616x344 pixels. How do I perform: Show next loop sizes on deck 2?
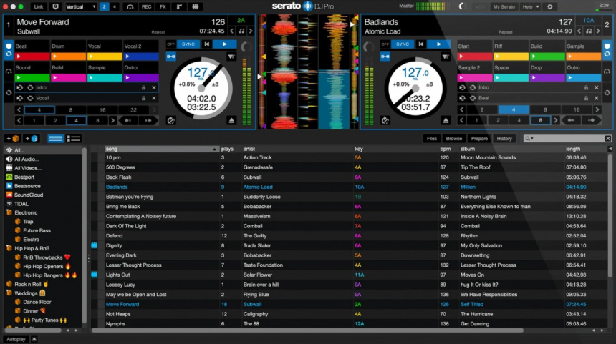[x=597, y=110]
